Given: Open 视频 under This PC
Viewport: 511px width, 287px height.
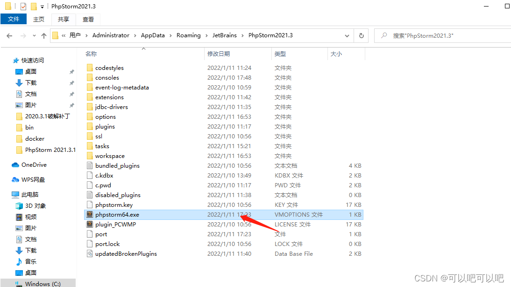Looking at the screenshot, I should coord(31,217).
